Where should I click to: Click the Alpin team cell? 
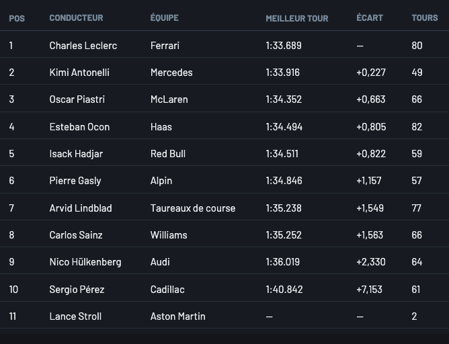(161, 181)
